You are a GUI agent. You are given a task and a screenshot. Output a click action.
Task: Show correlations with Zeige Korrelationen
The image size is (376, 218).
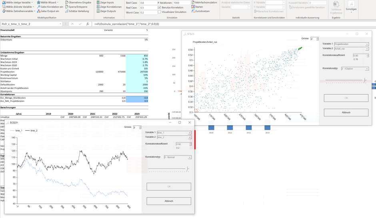[109, 7]
